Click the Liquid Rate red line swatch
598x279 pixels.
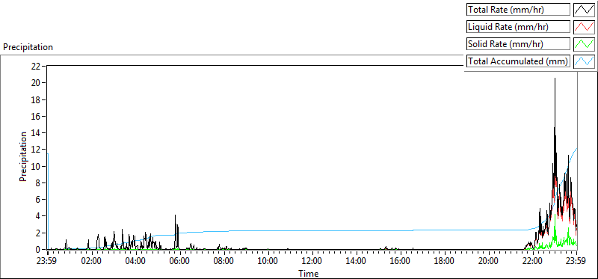pyautogui.click(x=584, y=27)
